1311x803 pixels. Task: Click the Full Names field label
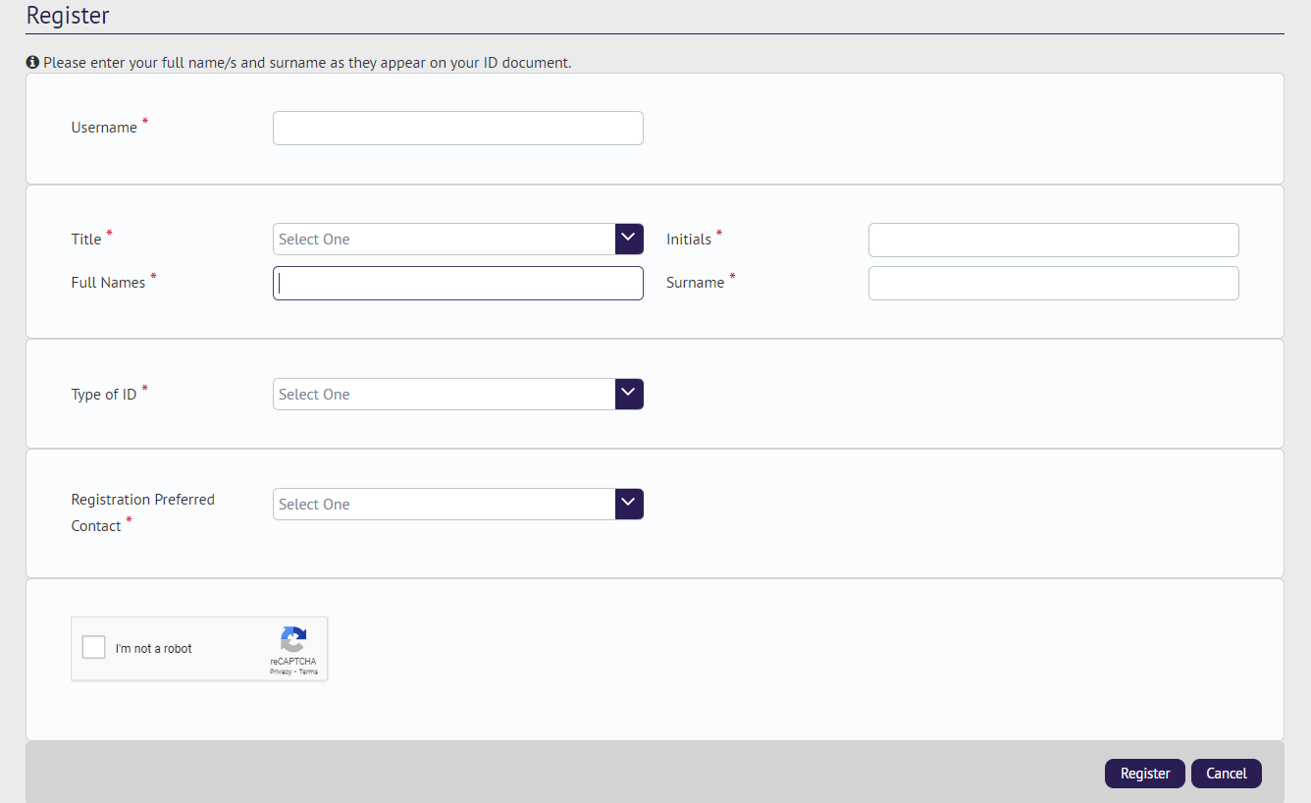tap(108, 282)
